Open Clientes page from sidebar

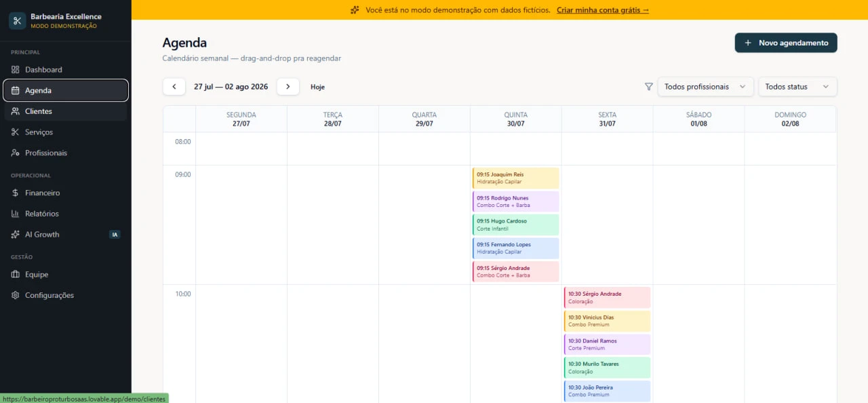[x=66, y=111]
